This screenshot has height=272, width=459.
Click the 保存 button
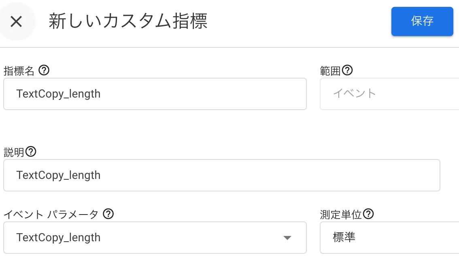[422, 21]
